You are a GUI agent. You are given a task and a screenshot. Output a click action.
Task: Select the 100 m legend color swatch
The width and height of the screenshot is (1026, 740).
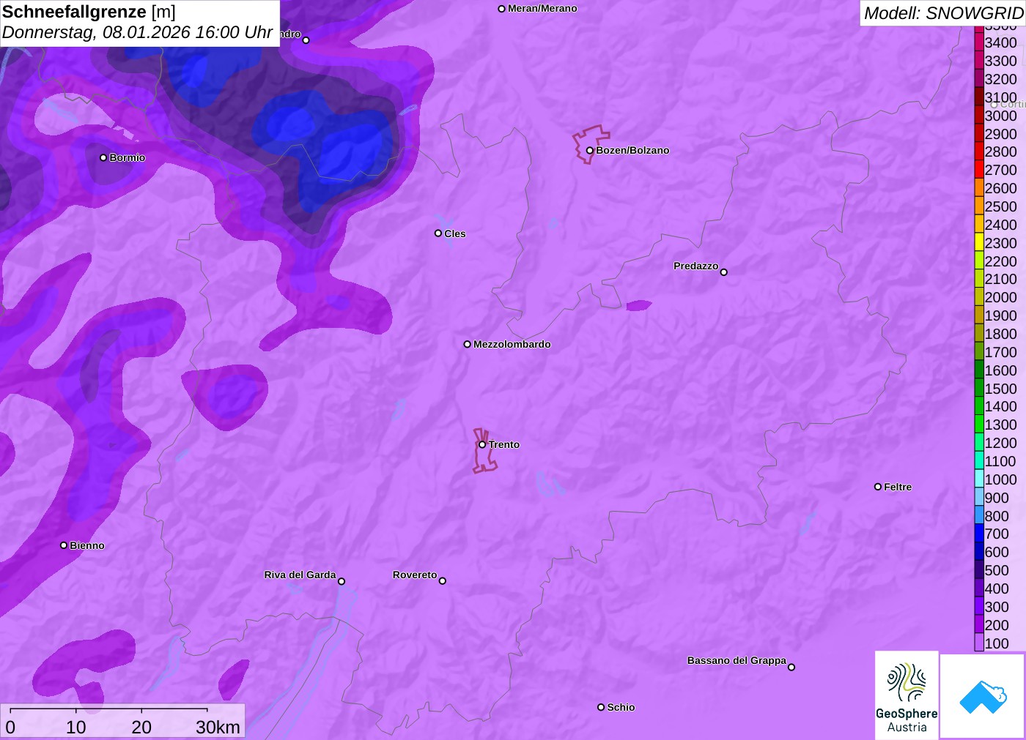979,643
